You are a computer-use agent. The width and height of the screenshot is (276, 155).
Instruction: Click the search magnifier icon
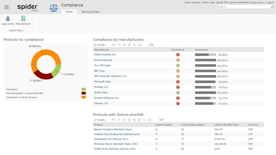click(272, 7)
